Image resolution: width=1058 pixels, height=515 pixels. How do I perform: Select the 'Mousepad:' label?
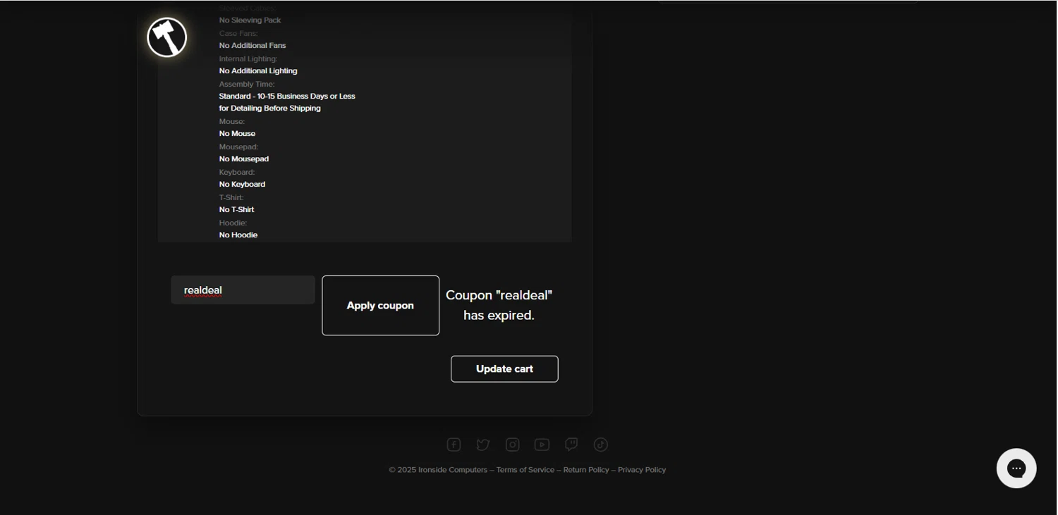239,147
